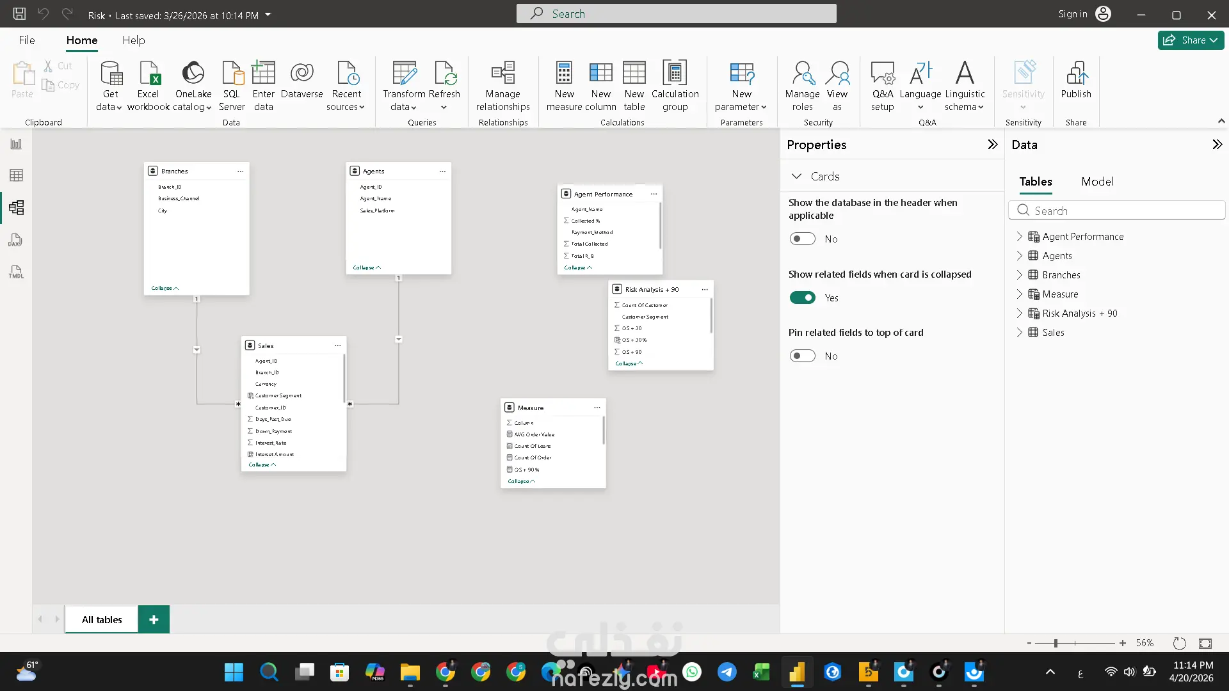Open the Help ribbon tab

pyautogui.click(x=134, y=40)
